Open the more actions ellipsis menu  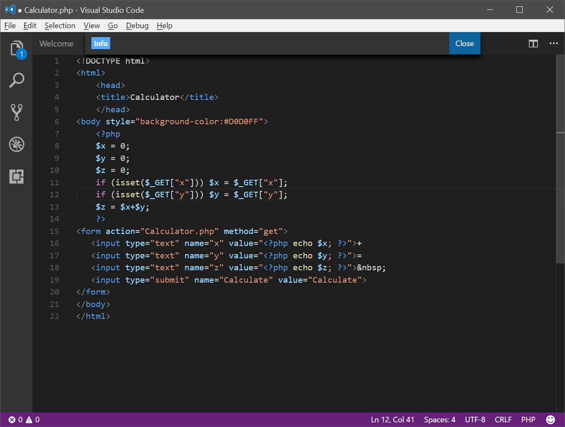pos(554,43)
